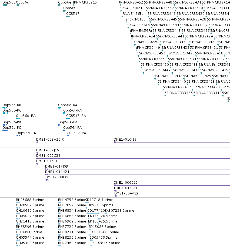Screen dimensions: 230x247
Task: Select the Obp56e-PA protein glyph
Action: coord(59,125)
